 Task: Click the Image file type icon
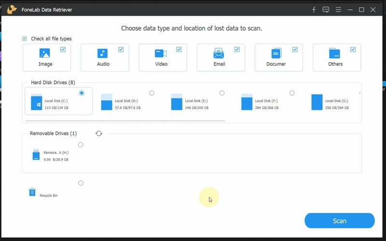(x=44, y=53)
